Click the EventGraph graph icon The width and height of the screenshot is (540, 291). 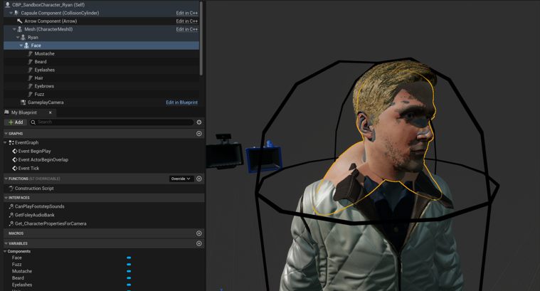[11, 142]
